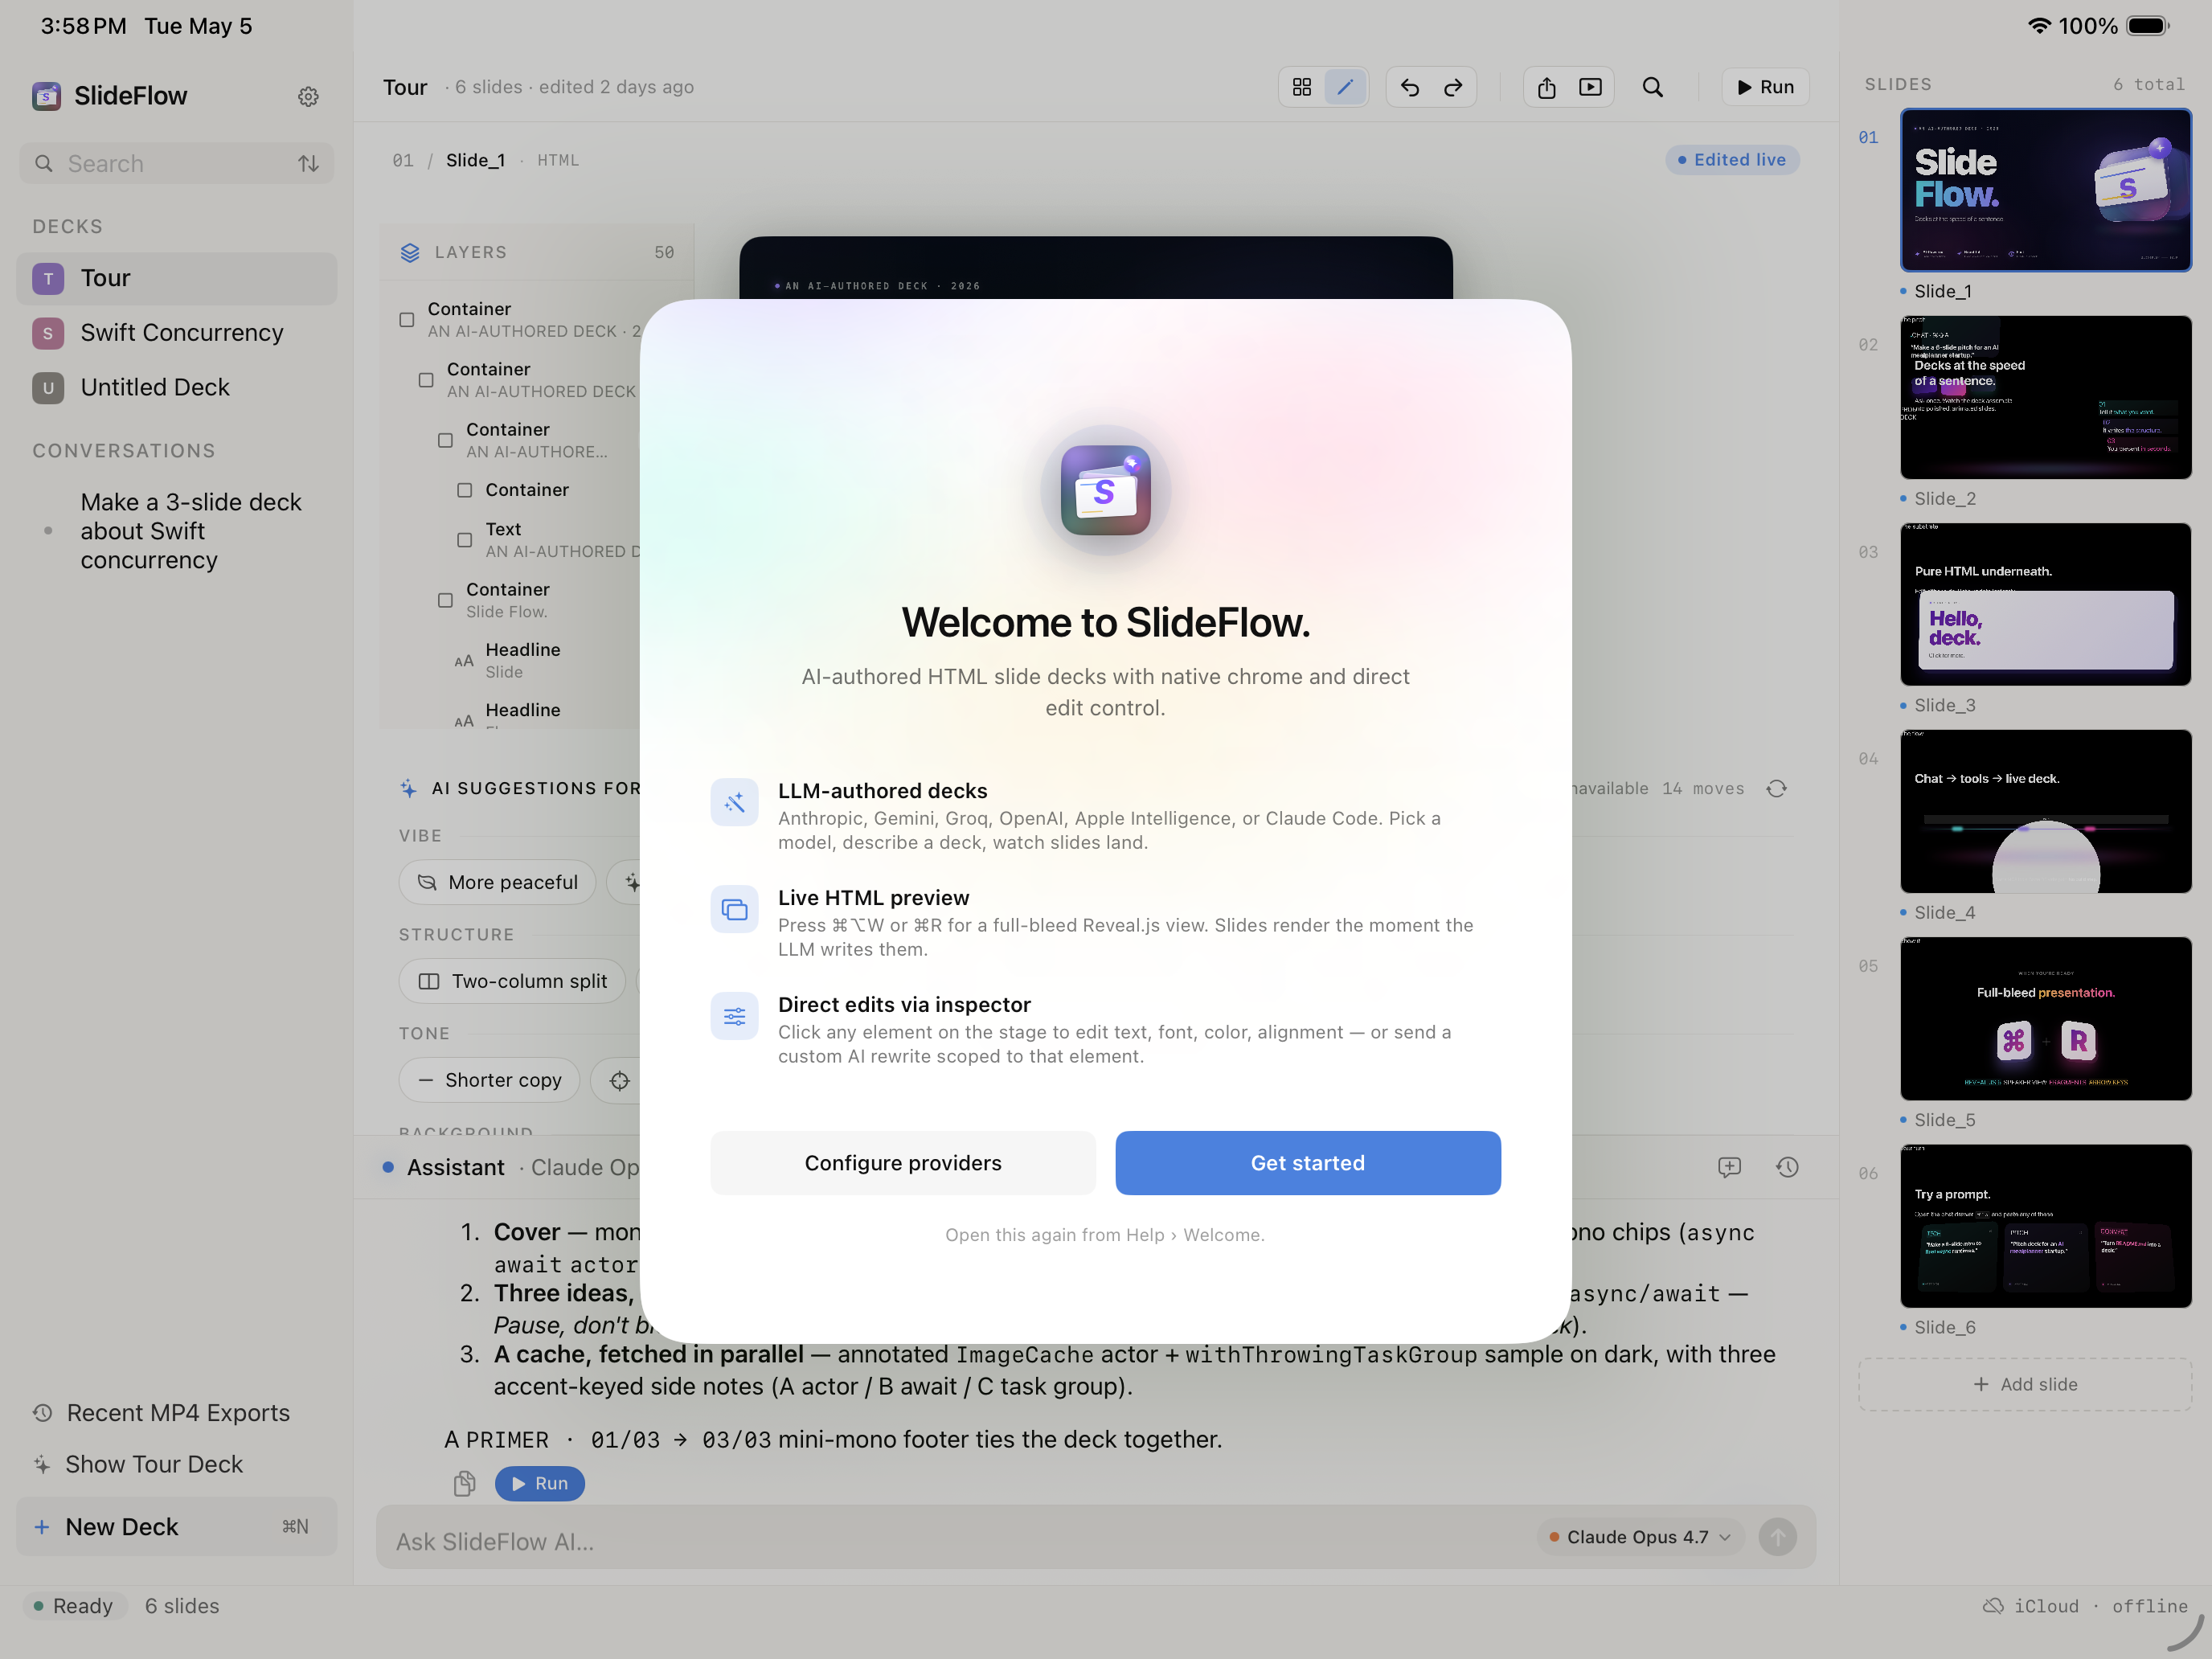
Task: Open SlideFlow settings gear
Action: [308, 96]
